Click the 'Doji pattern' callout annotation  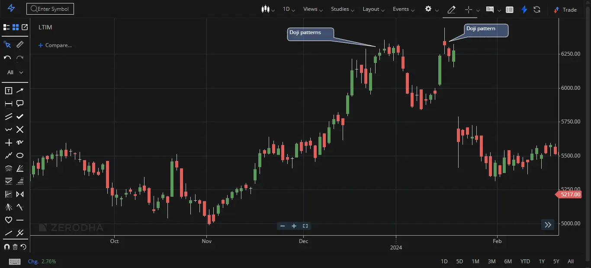point(486,30)
